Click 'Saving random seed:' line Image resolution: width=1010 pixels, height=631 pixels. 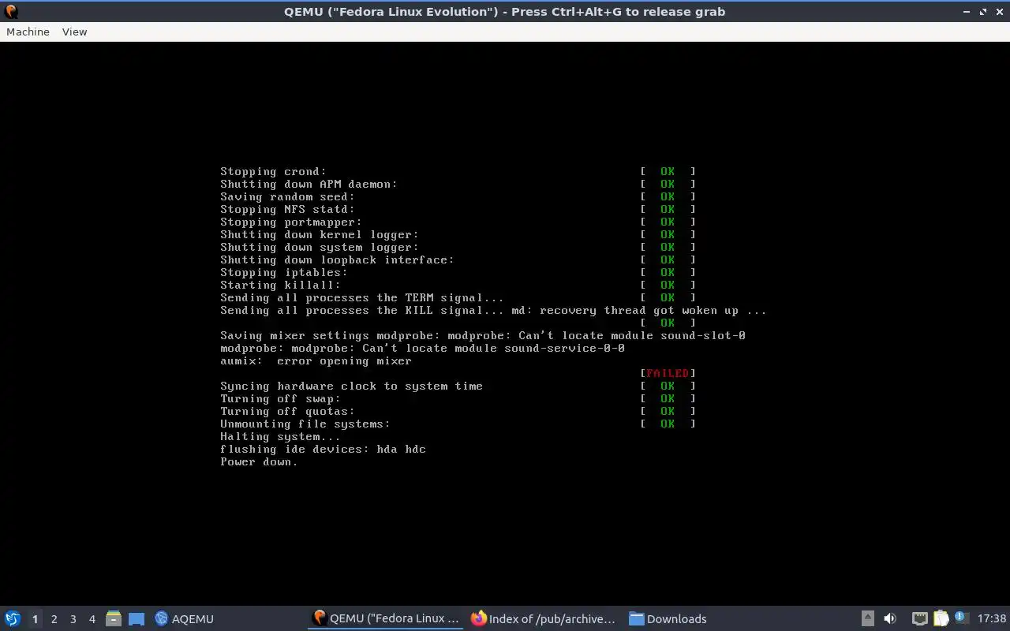click(x=287, y=196)
